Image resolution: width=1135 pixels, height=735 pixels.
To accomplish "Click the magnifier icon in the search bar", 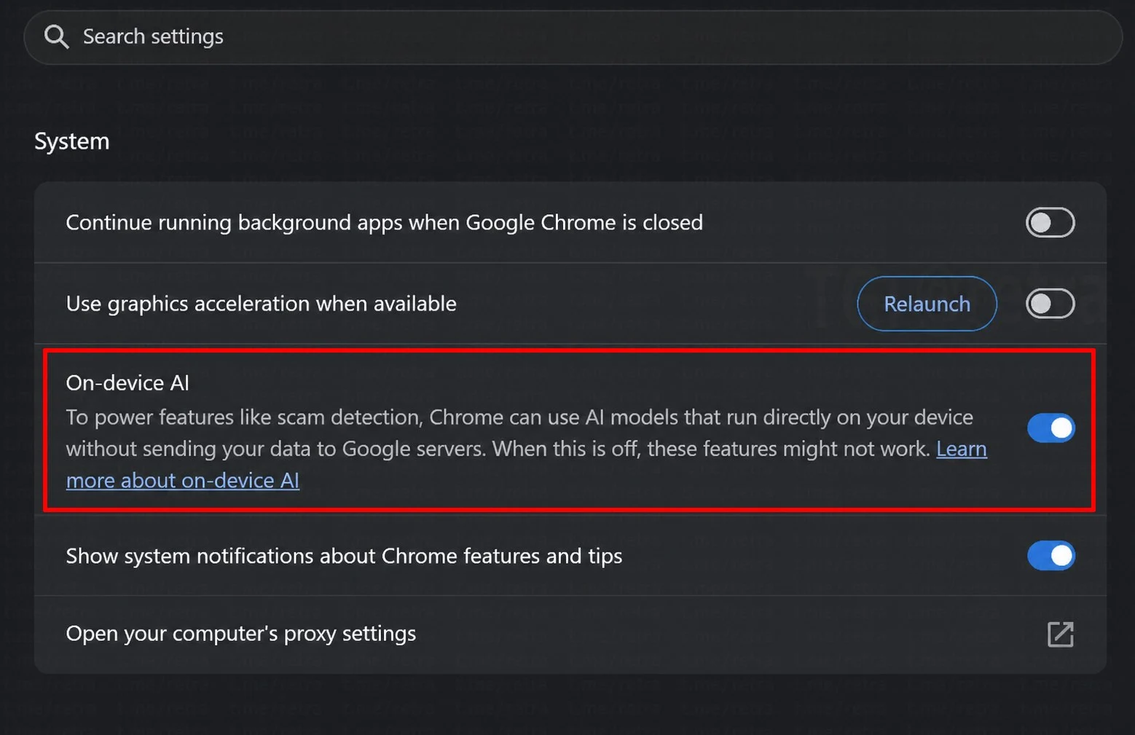I will [x=56, y=36].
